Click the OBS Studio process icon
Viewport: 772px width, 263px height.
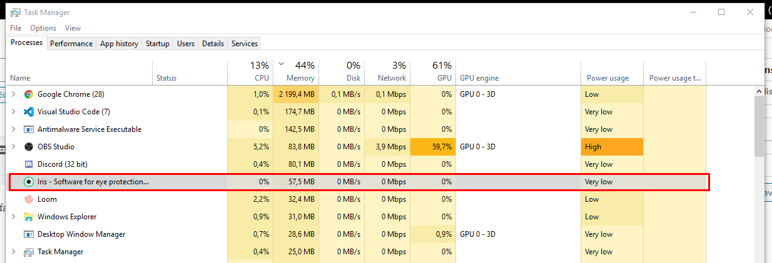28,147
